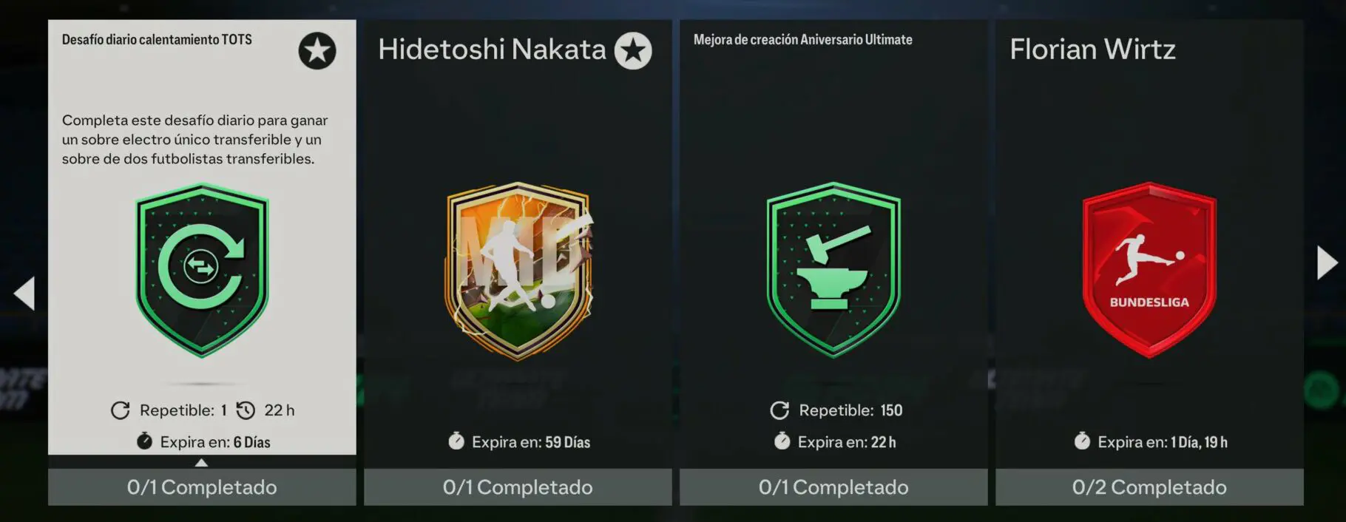This screenshot has width=1346, height=522.
Task: Click 0/2 Completado under Florian Wirtz
Action: click(x=1149, y=487)
